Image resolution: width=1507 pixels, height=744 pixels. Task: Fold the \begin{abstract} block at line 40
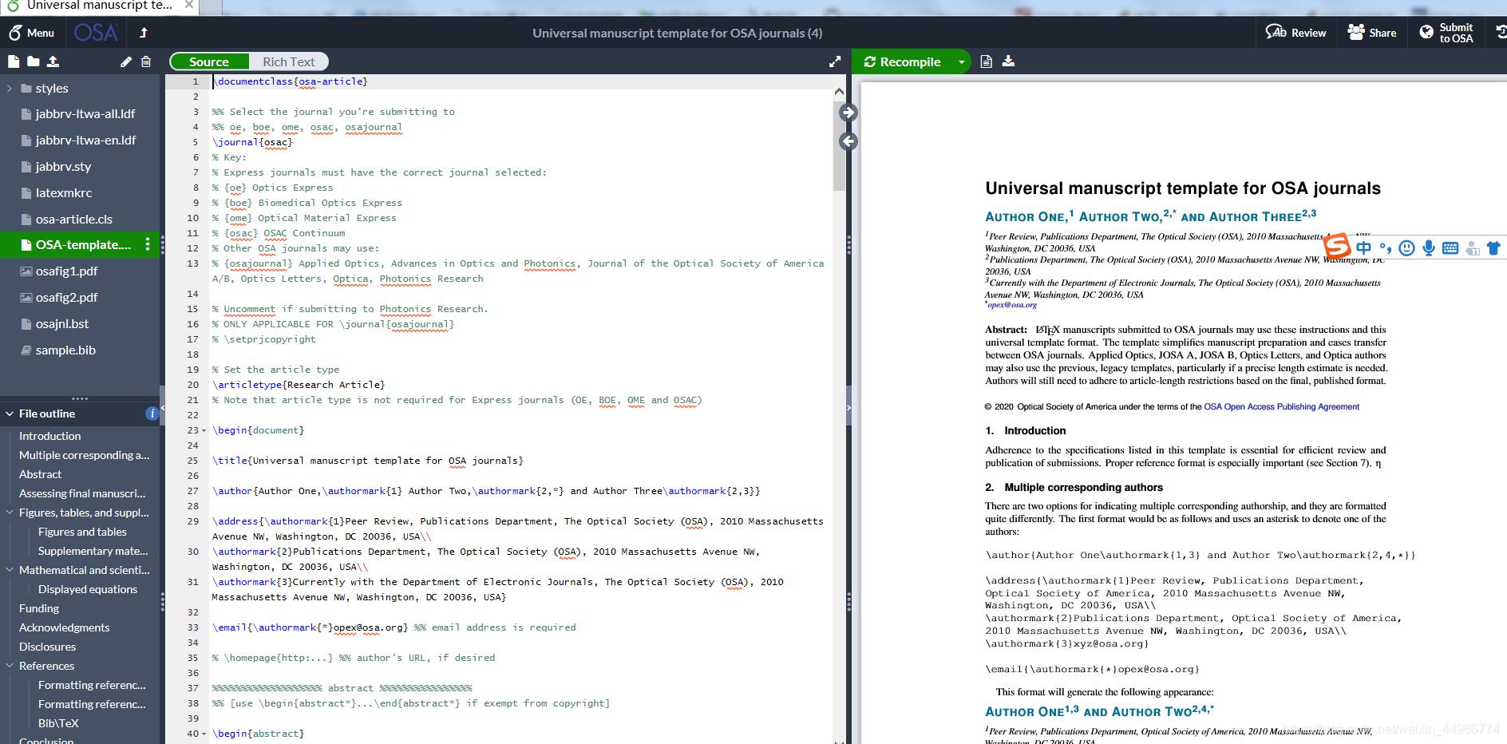(204, 734)
